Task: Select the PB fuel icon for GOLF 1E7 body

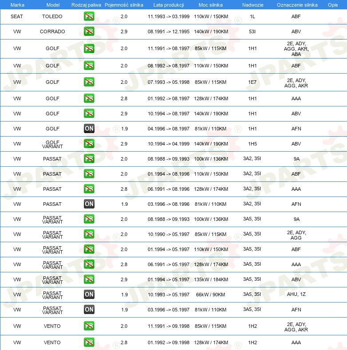Action: pyautogui.click(x=89, y=82)
